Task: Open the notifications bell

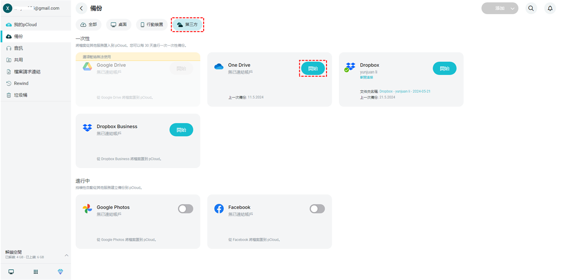Action: pos(550,8)
